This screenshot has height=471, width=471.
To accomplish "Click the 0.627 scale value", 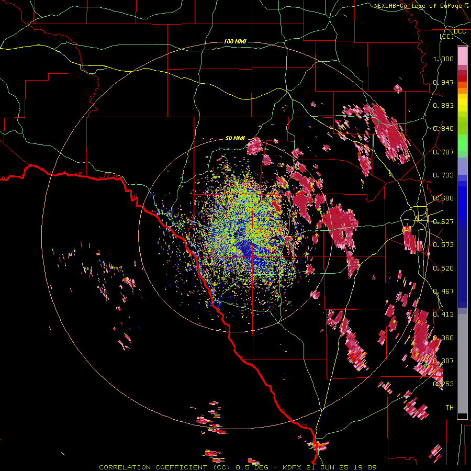I will pyautogui.click(x=443, y=222).
